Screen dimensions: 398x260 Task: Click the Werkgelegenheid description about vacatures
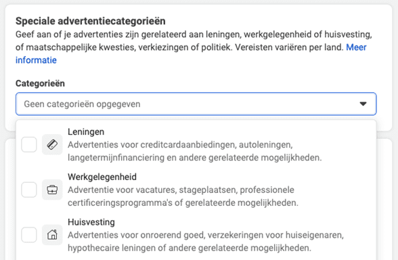point(183,196)
